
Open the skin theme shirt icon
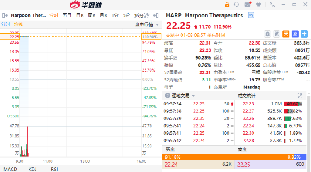pos(258,5)
